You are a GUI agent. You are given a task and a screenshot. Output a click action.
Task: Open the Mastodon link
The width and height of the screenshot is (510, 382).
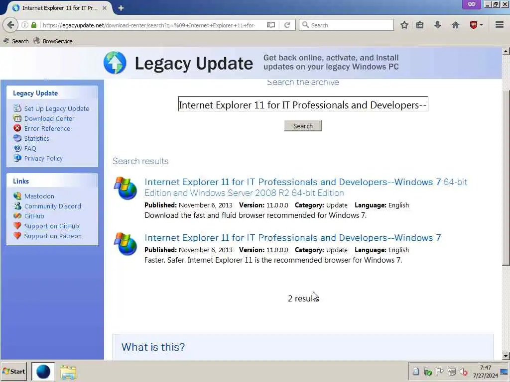[x=39, y=196]
